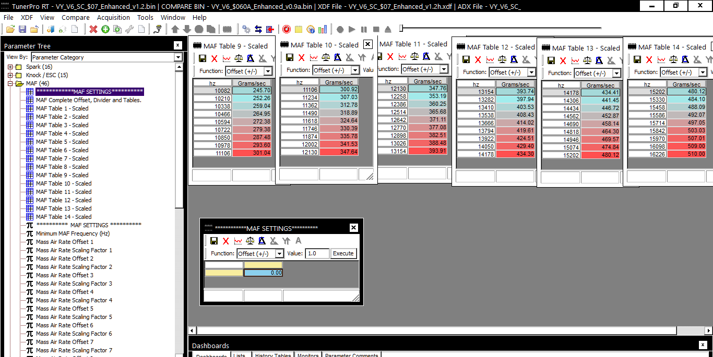The image size is (713, 357).
Task: Select MAF Complete Offset, Divider and Tables
Action: click(x=89, y=100)
